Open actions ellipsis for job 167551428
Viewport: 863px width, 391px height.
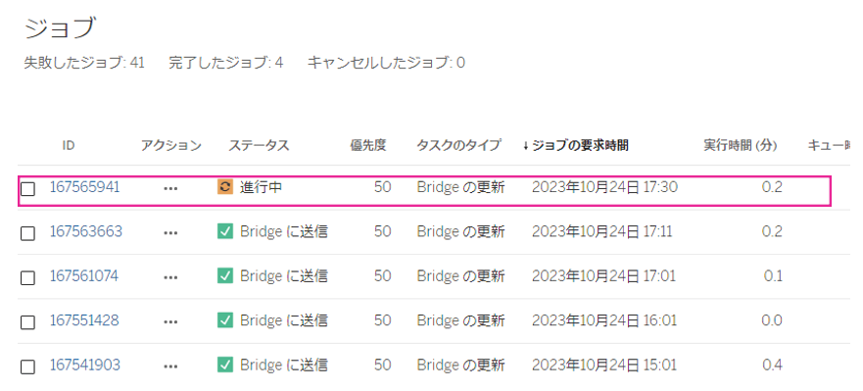(x=170, y=322)
